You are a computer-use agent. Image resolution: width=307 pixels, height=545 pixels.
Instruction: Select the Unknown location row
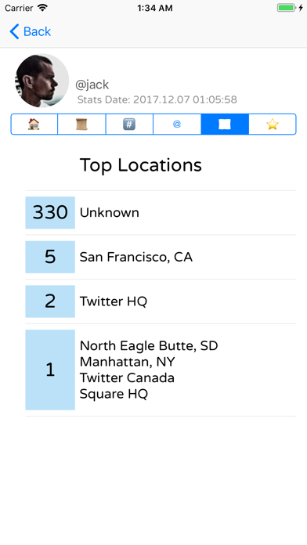[x=161, y=213]
